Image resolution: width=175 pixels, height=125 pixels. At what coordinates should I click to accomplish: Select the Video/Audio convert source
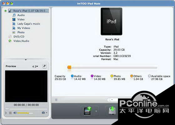pyautogui.click(x=21, y=41)
